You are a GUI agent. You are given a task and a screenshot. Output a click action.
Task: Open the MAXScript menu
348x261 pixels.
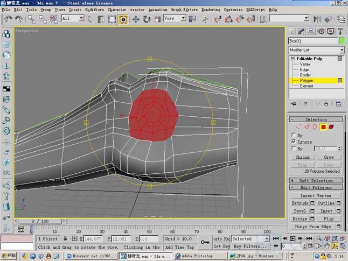(x=255, y=10)
